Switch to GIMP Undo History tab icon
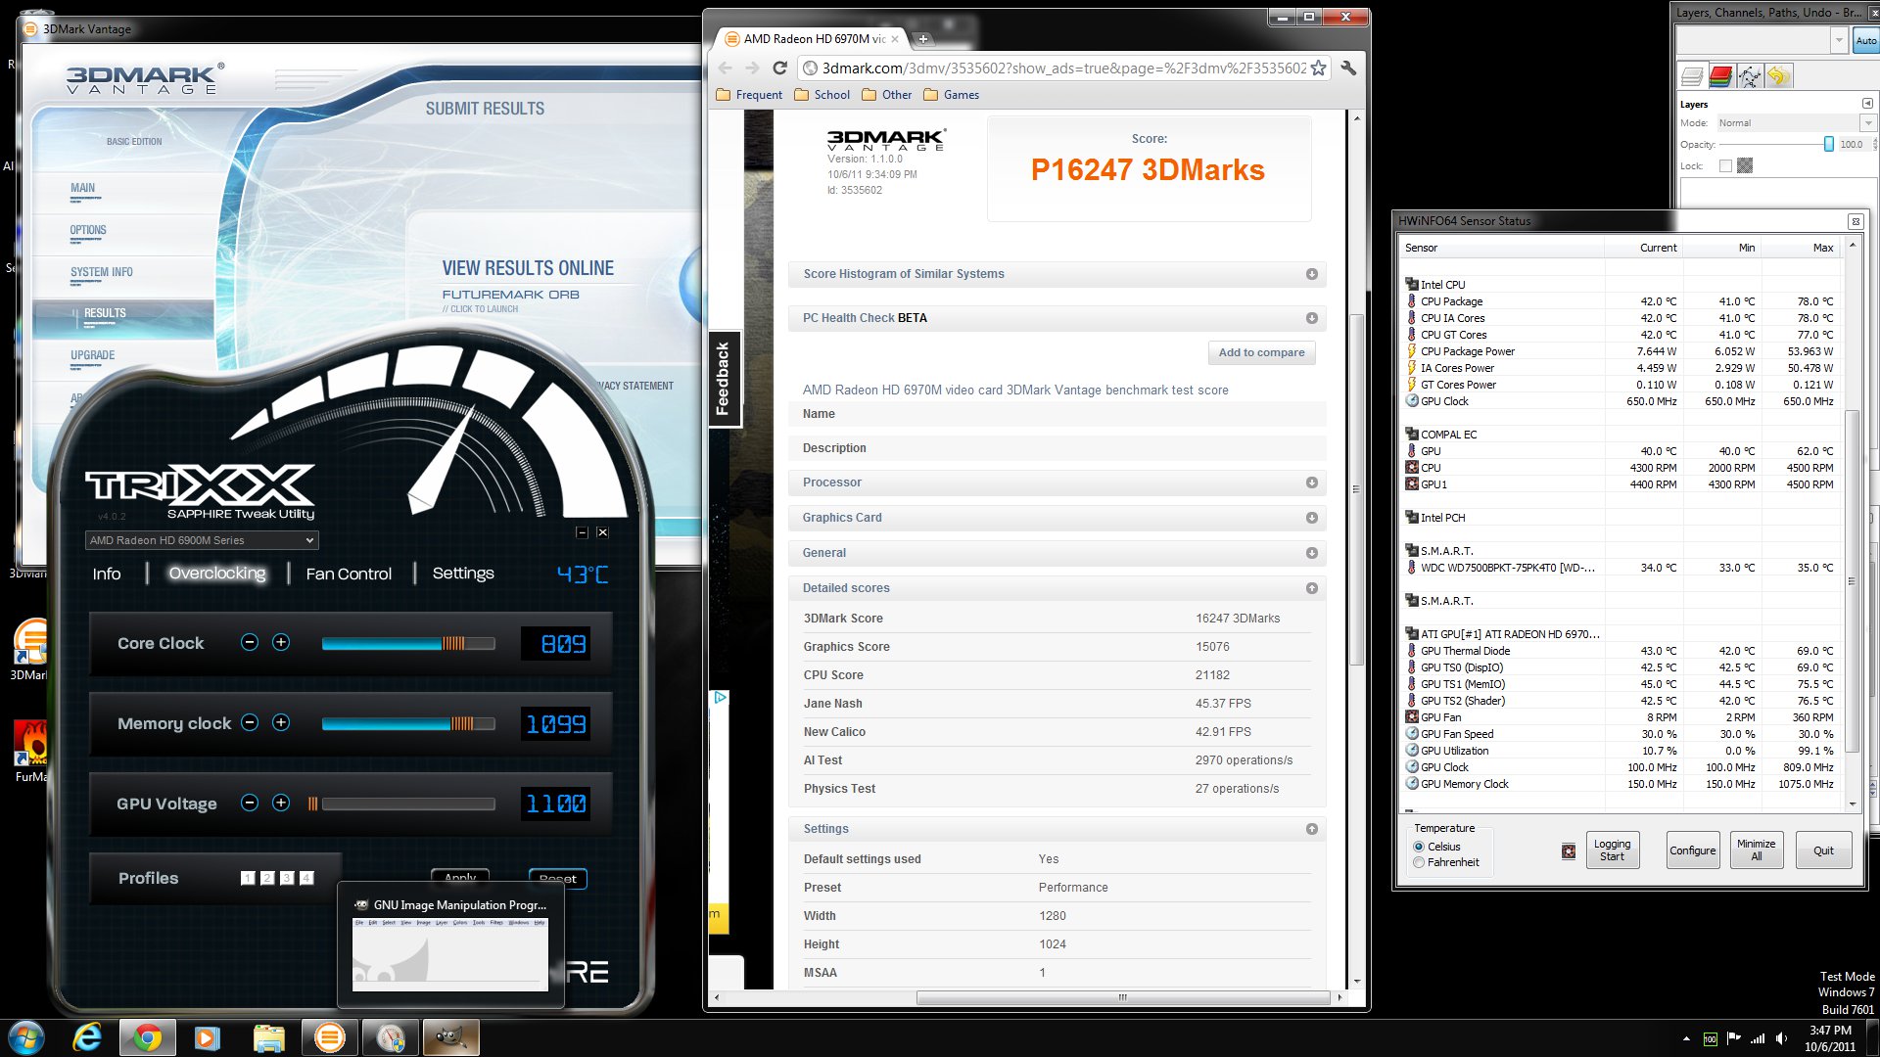1880x1057 pixels. [x=1778, y=76]
